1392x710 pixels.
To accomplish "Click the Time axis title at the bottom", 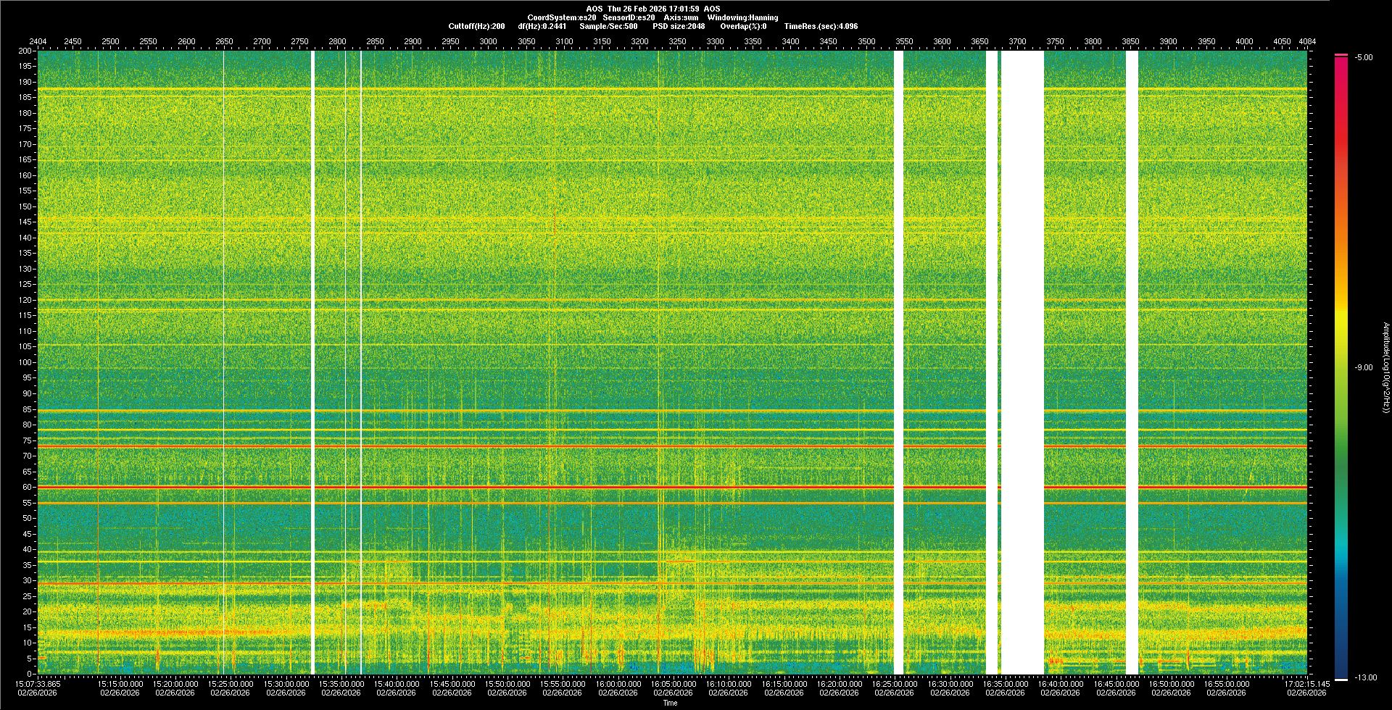I will tap(670, 703).
